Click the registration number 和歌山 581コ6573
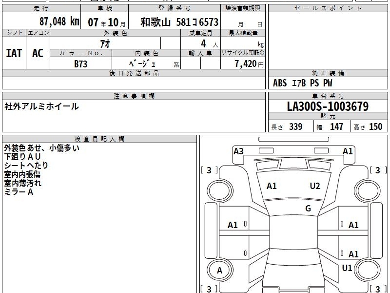This screenshot has width=390, height=293. coord(179,22)
